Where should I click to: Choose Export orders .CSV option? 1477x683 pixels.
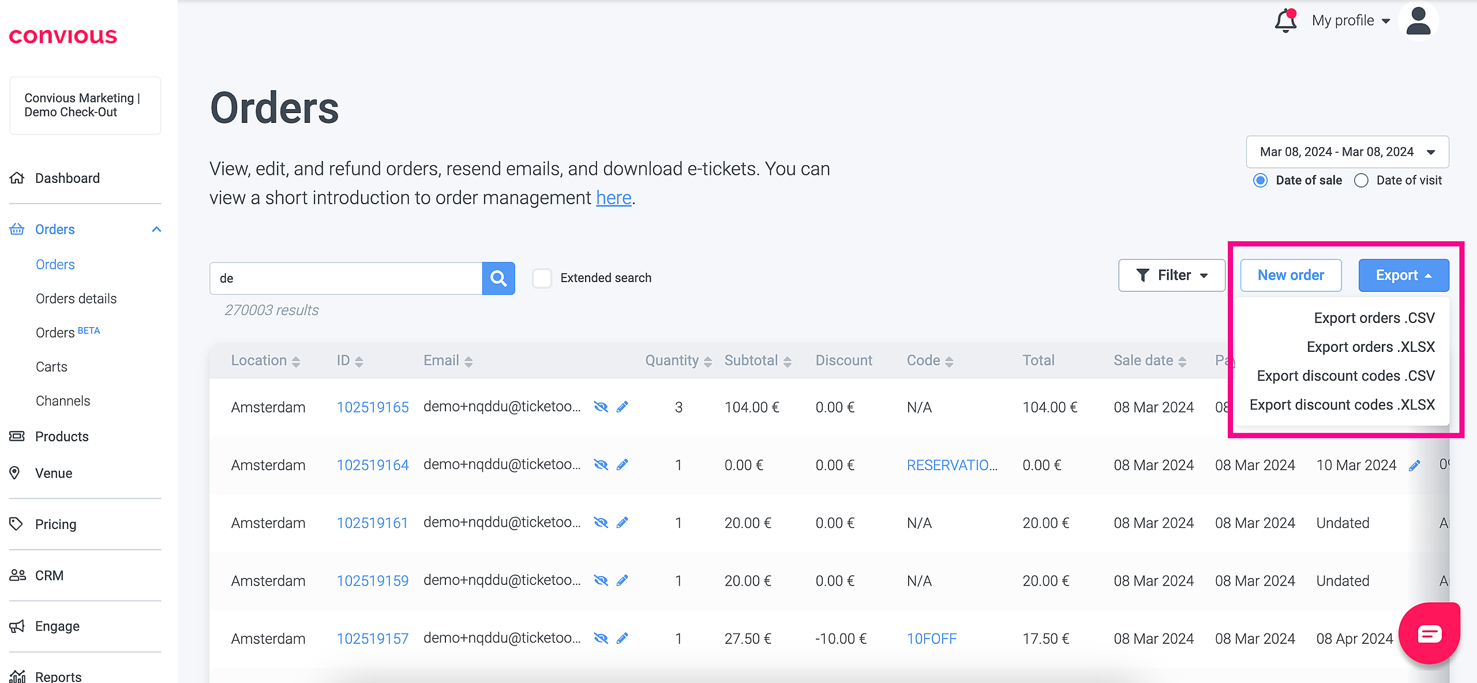coord(1374,318)
